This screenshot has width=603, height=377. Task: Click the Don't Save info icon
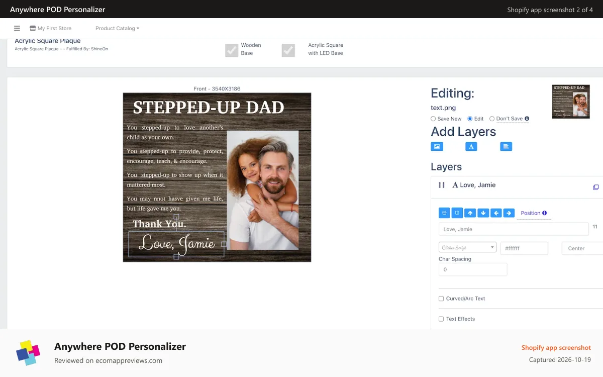(x=527, y=119)
